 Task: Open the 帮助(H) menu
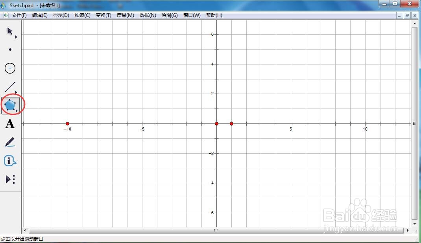coord(214,15)
